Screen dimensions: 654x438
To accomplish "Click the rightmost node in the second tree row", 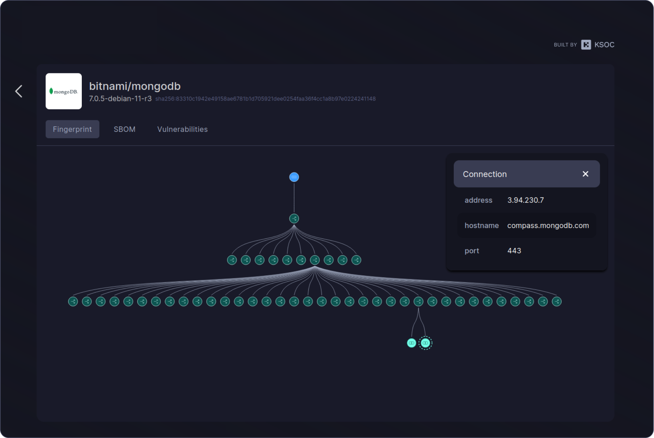I will click(356, 260).
